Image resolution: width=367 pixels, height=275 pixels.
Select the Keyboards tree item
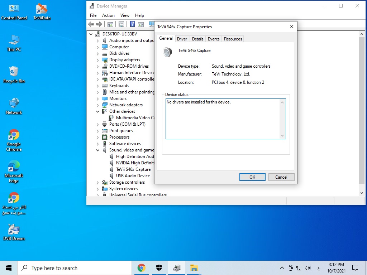click(119, 86)
